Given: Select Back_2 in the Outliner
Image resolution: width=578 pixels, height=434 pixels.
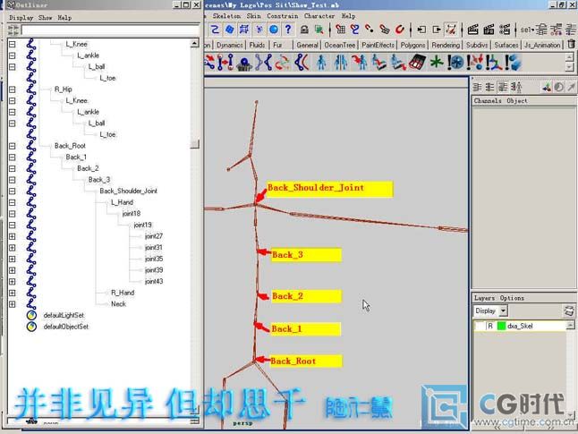Looking at the screenshot, I should click(x=88, y=168).
